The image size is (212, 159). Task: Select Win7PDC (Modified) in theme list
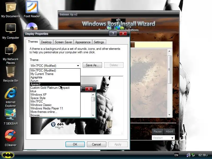point(55,70)
